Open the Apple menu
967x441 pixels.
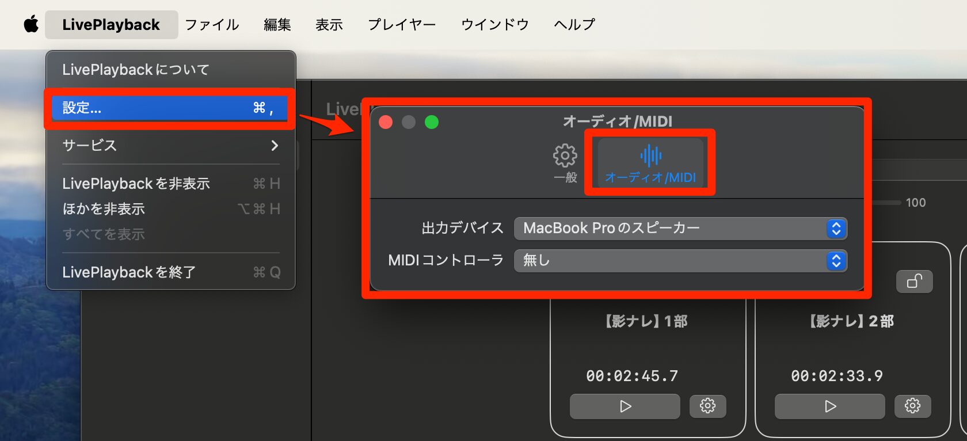pos(31,24)
